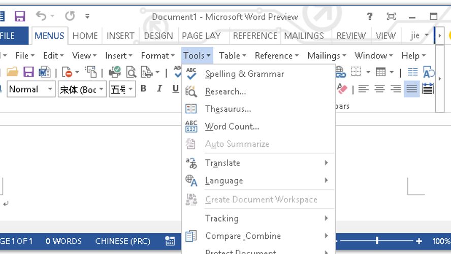
Task: Click the Thesaurus book icon
Action: [191, 109]
